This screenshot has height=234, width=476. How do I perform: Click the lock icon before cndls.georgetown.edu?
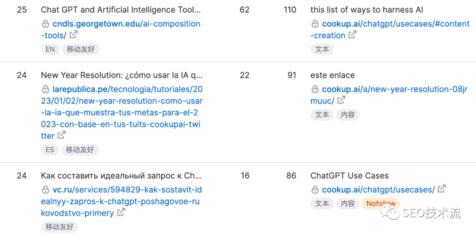(45, 24)
